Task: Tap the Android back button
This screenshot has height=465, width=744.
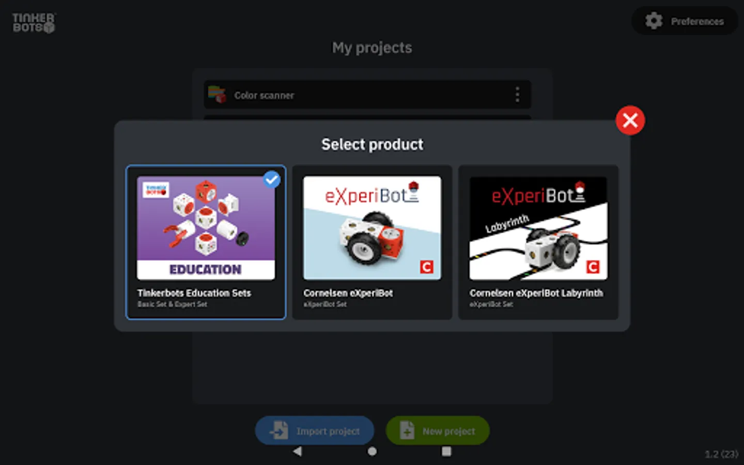Action: 297,451
